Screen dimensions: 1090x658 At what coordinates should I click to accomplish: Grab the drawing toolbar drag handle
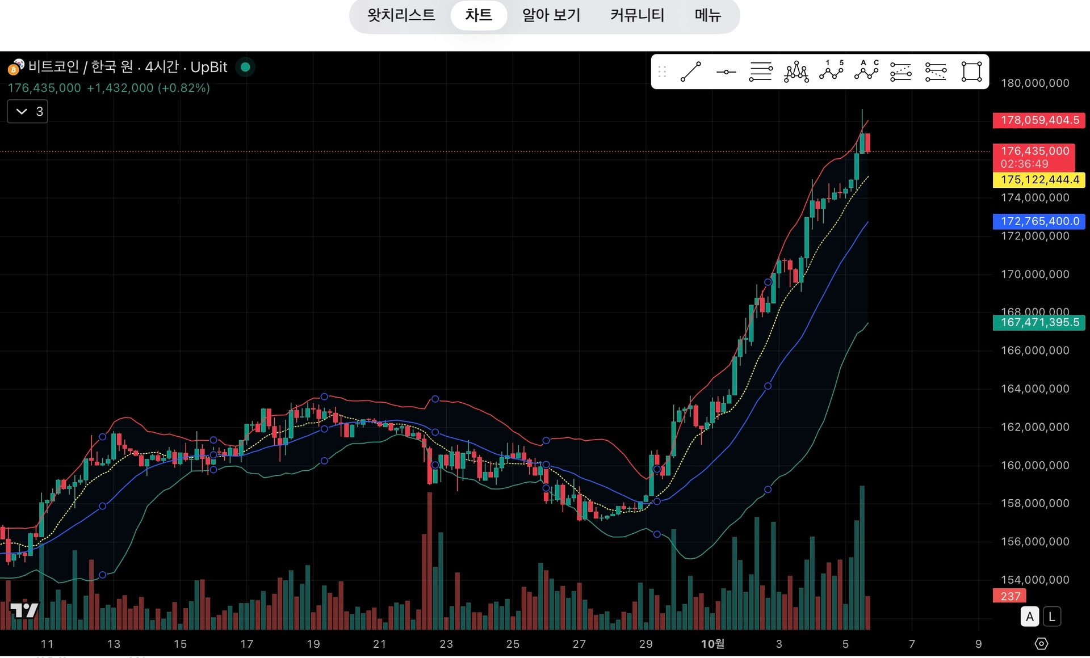coord(662,72)
